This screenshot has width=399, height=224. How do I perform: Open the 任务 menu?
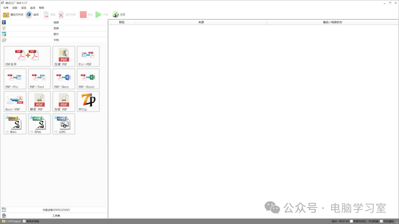point(6,8)
